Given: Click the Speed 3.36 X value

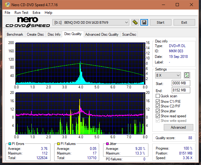Looking at the screenshot, I should (187, 158).
